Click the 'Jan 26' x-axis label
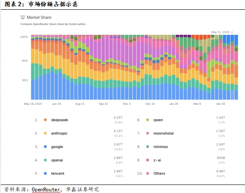 tap(174, 104)
